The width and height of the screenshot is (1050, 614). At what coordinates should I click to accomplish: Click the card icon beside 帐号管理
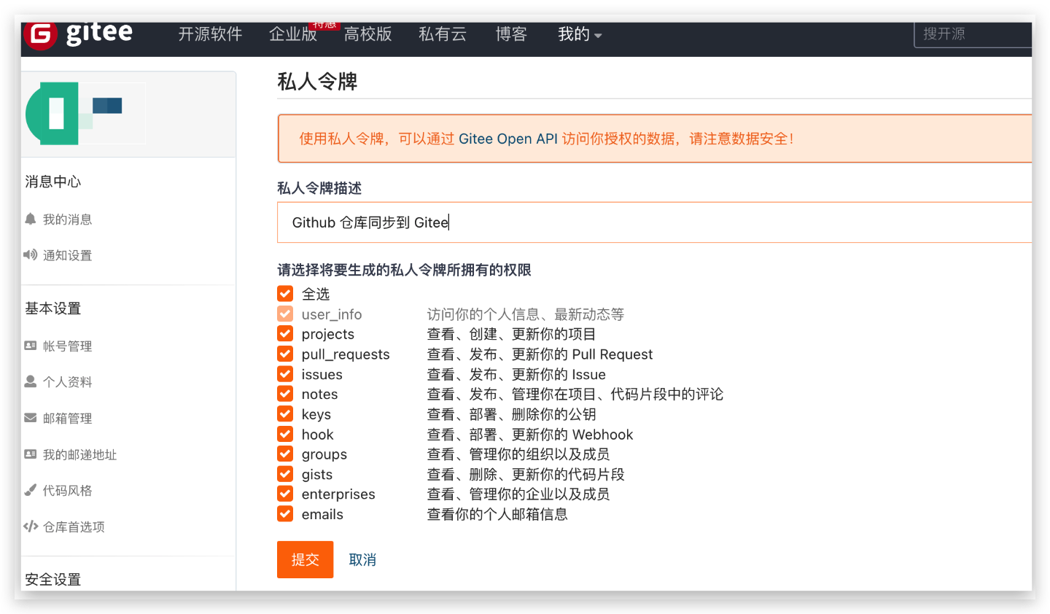coord(30,346)
